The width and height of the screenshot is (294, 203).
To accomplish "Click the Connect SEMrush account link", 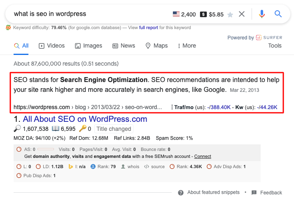I will click(203, 156).
